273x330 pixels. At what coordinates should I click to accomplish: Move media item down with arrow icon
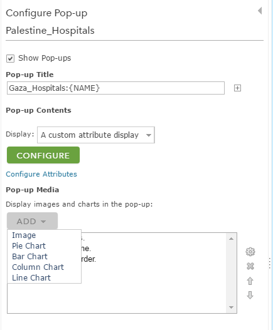point(250,296)
